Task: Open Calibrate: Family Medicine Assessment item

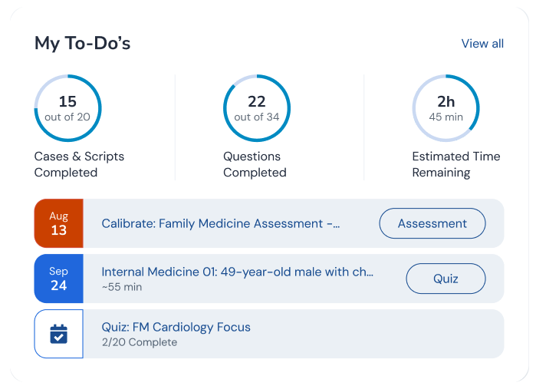Action: [x=221, y=223]
